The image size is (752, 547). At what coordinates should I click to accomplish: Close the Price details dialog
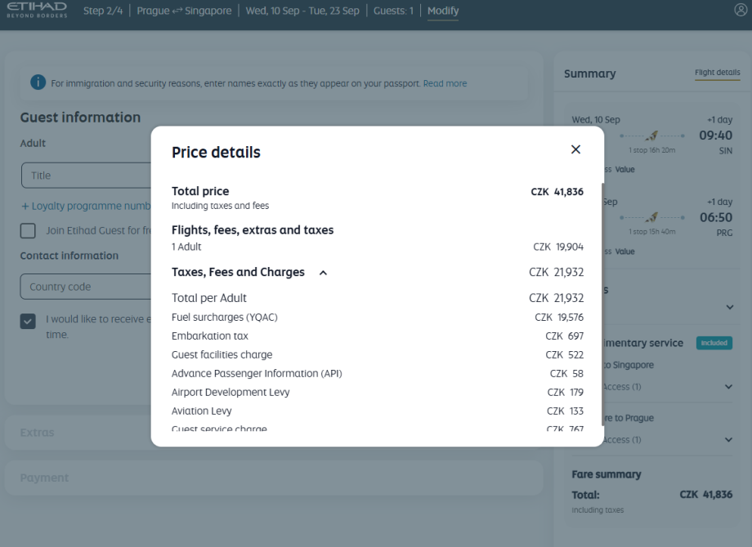click(575, 149)
